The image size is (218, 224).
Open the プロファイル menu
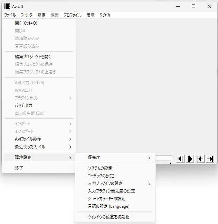tap(73, 15)
